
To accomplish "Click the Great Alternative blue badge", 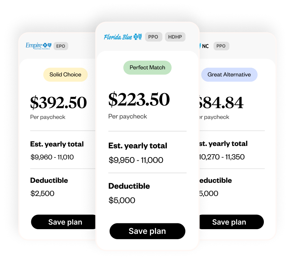I will [229, 75].
